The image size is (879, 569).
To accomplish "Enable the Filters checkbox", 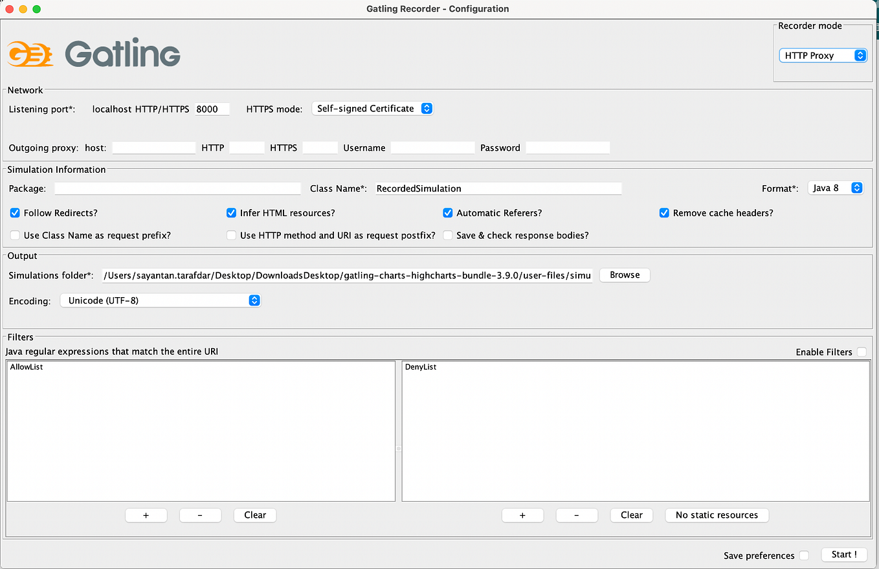I will pos(862,351).
